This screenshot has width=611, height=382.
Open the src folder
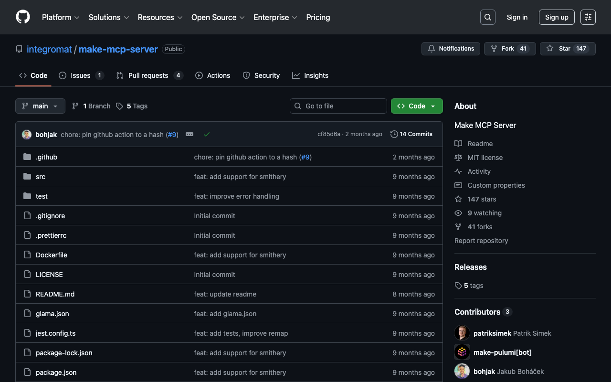(x=41, y=177)
